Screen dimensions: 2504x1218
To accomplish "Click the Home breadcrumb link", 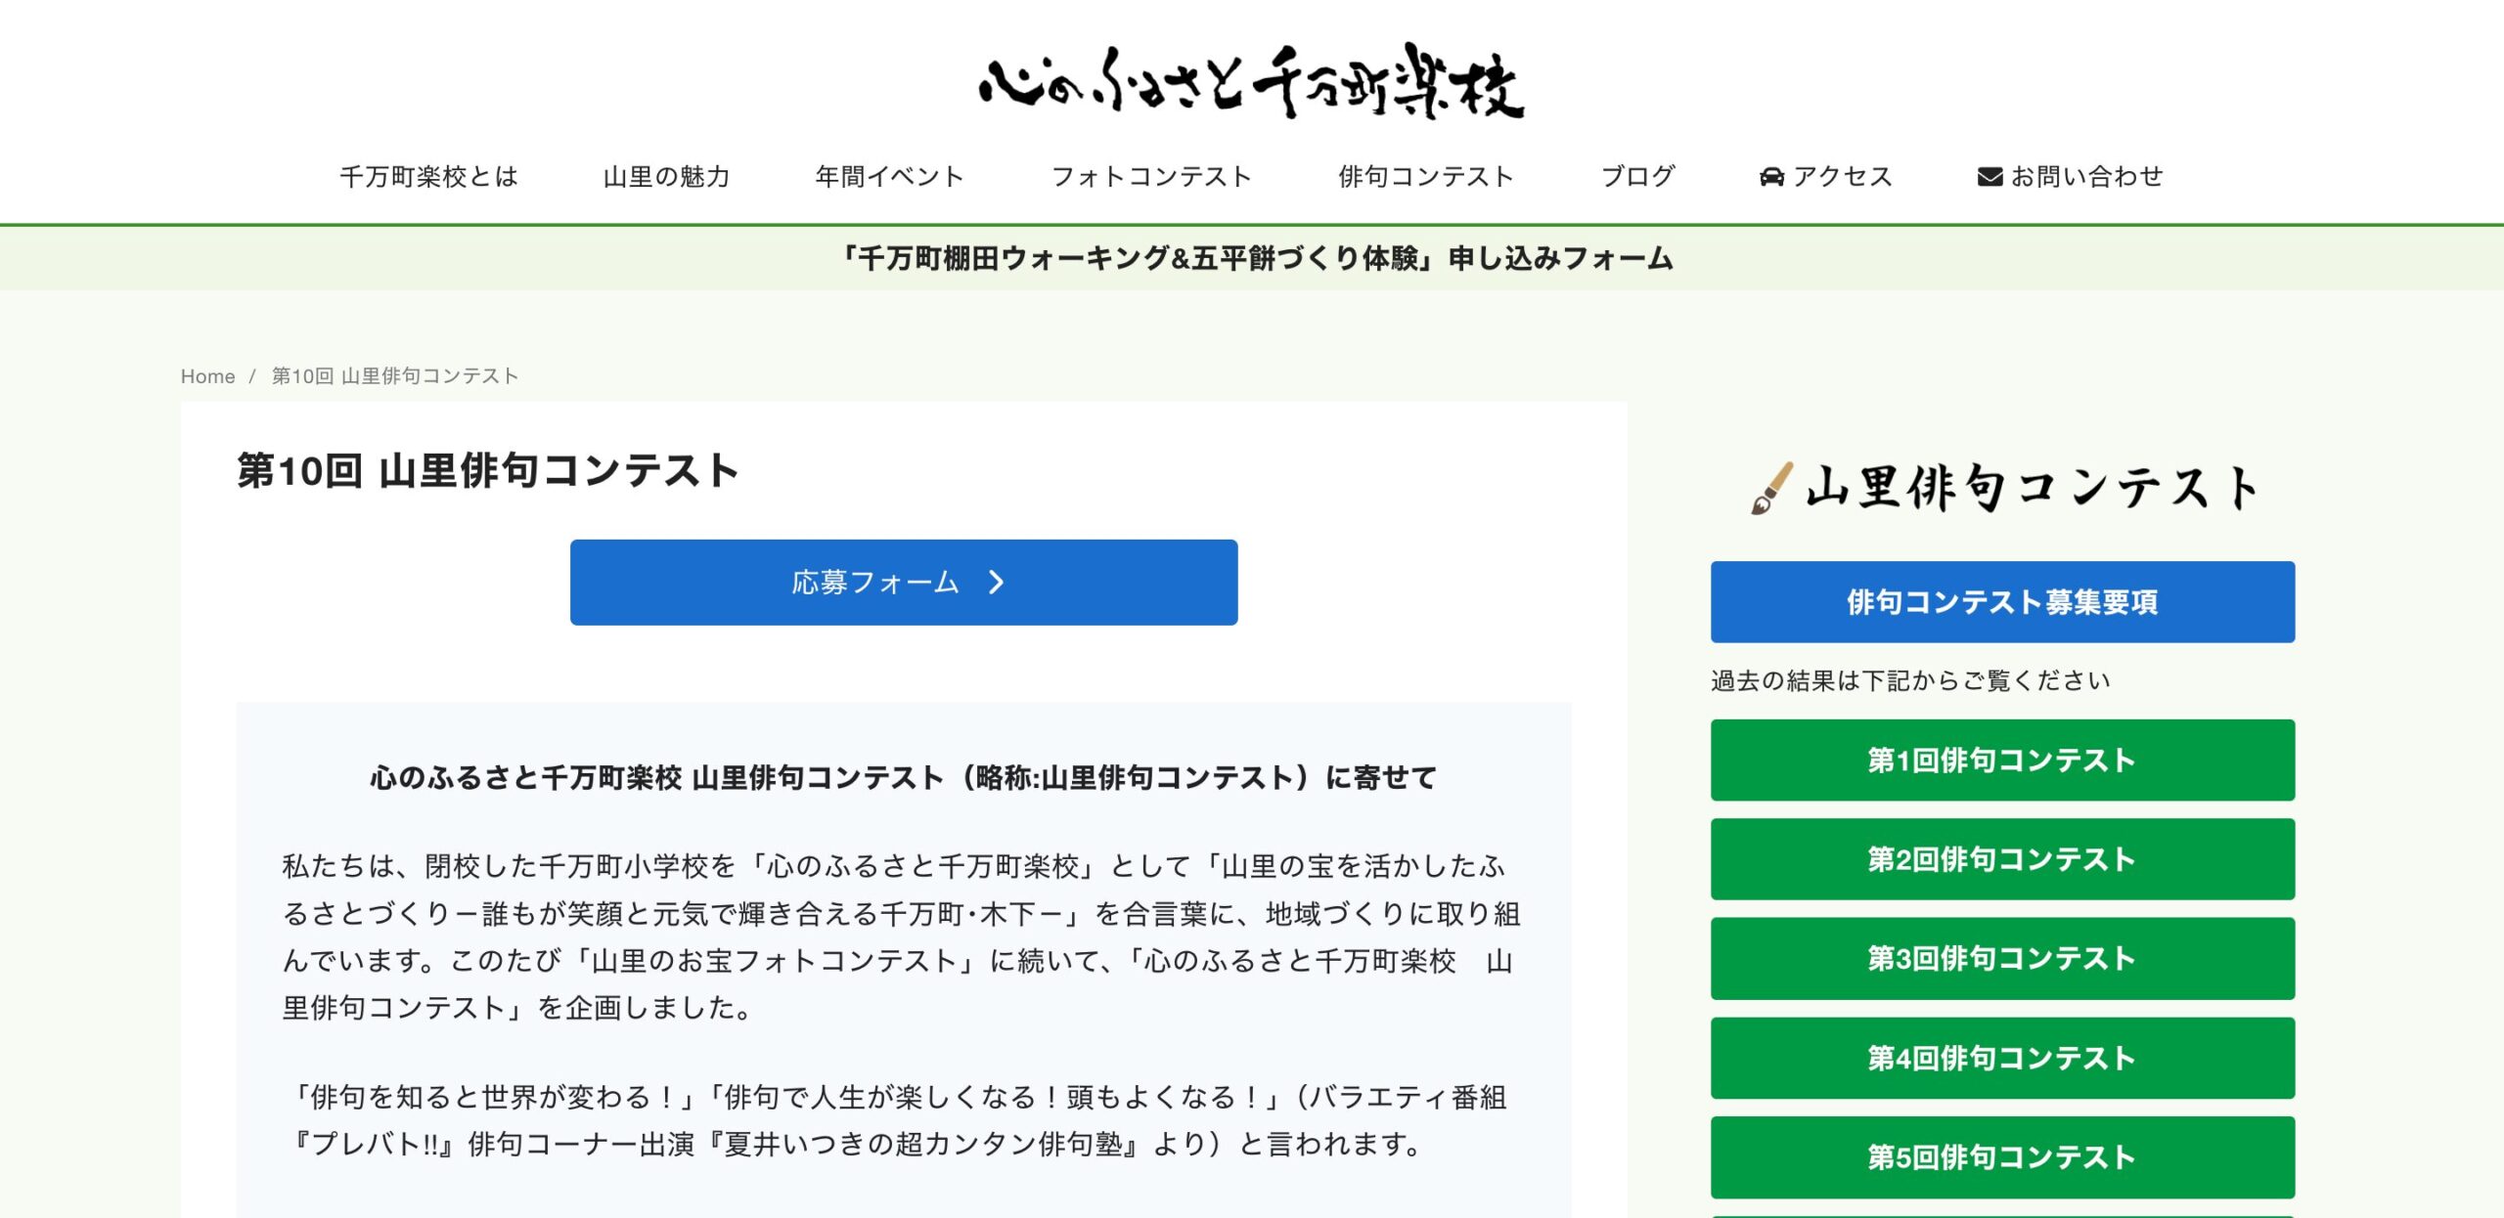I will coord(207,376).
